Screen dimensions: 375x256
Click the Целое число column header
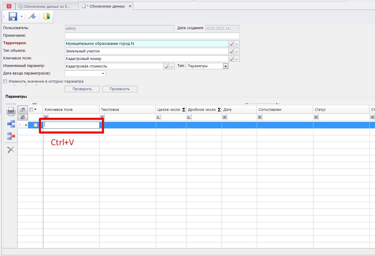click(171, 110)
